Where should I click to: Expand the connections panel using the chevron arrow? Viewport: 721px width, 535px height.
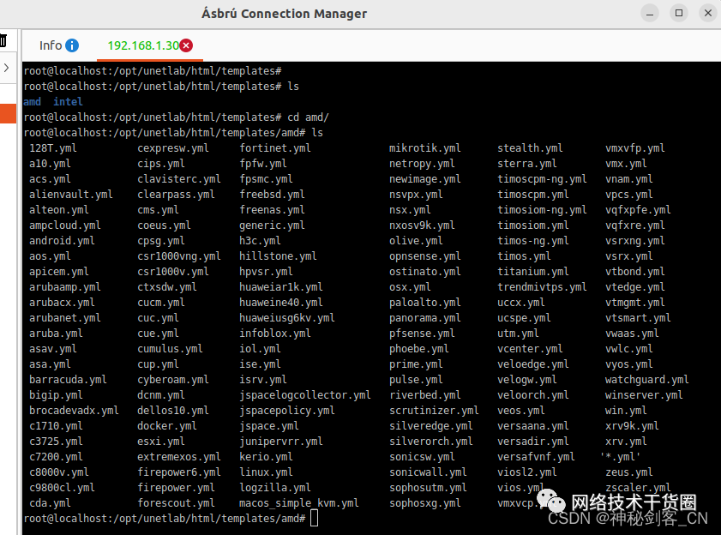point(4,69)
